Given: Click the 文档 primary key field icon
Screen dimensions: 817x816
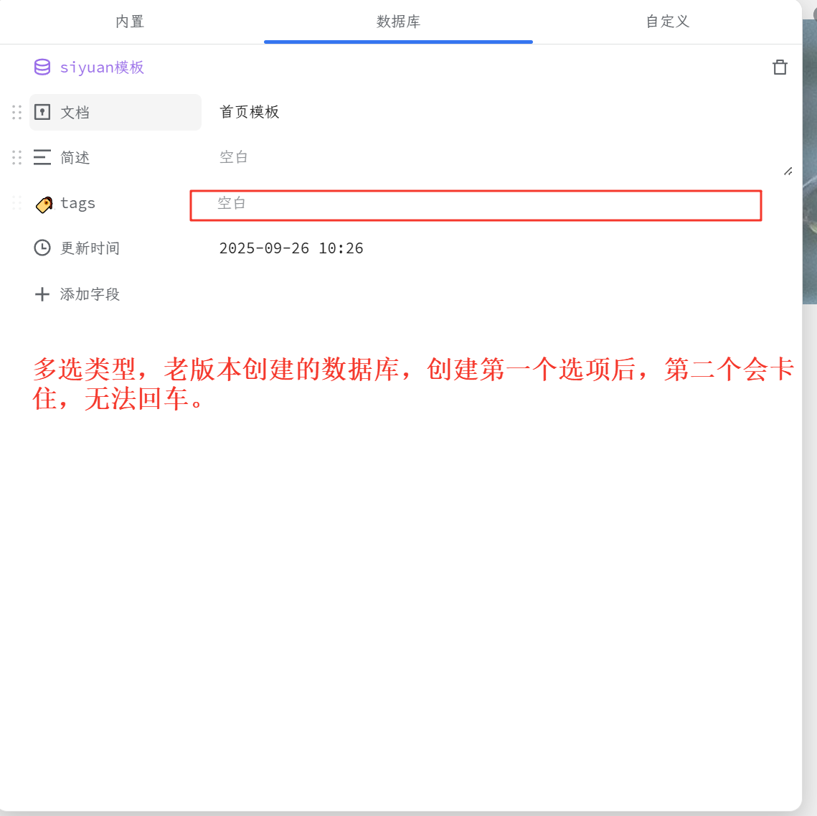Looking at the screenshot, I should click(x=42, y=112).
